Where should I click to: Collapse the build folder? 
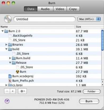(6, 49)
